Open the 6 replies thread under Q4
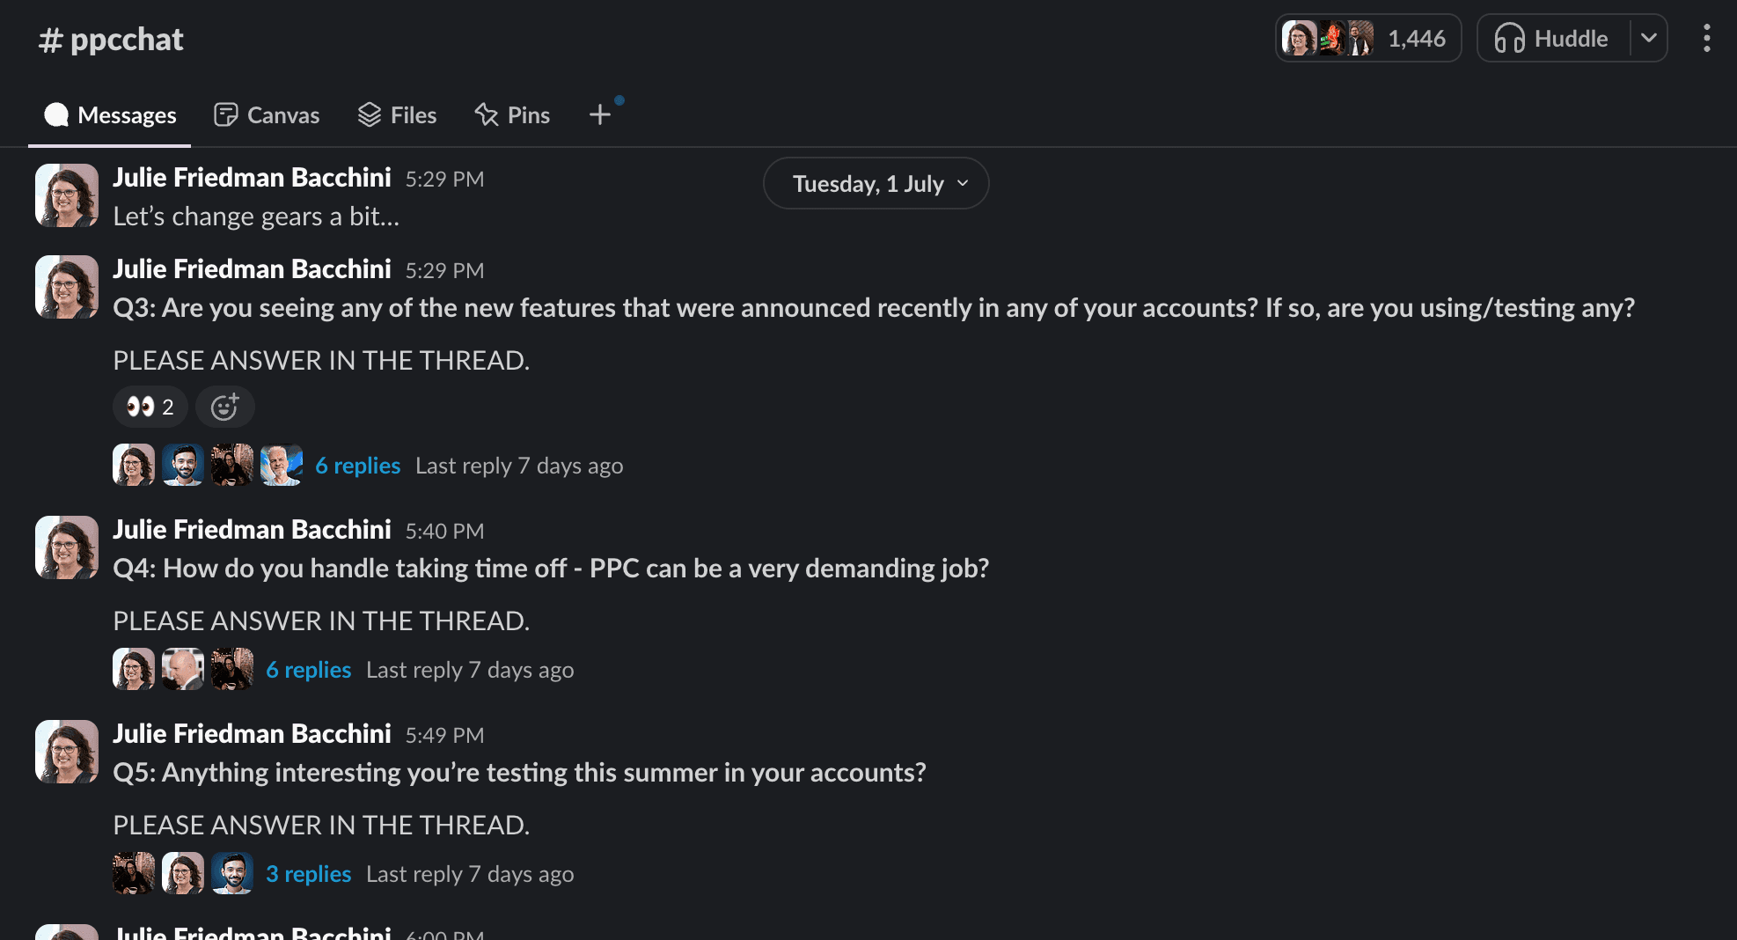Image resolution: width=1737 pixels, height=940 pixels. (308, 669)
